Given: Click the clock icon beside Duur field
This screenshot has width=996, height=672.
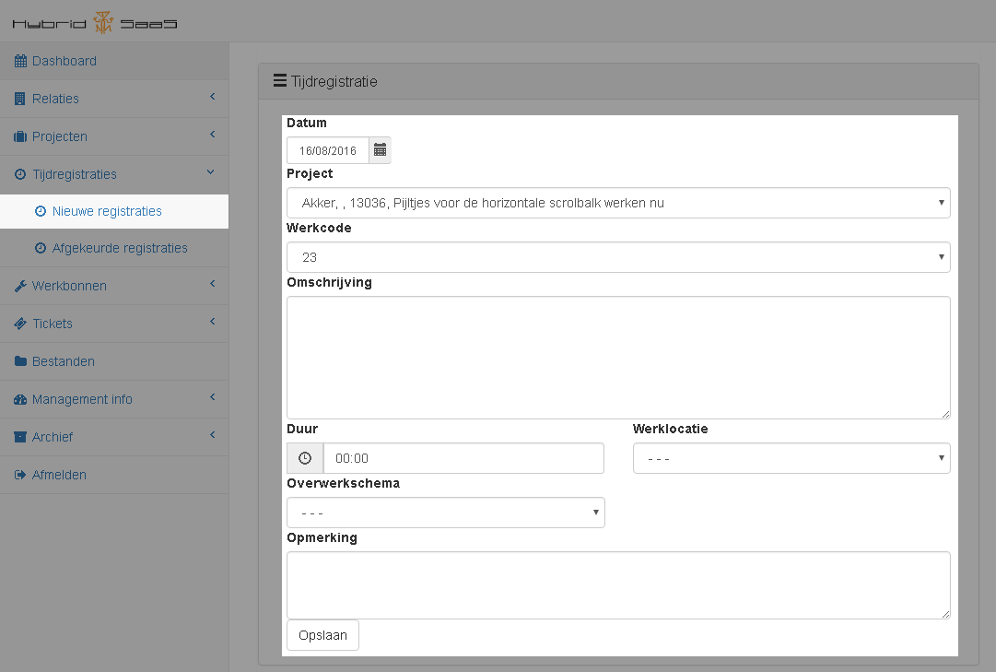Looking at the screenshot, I should [x=305, y=458].
